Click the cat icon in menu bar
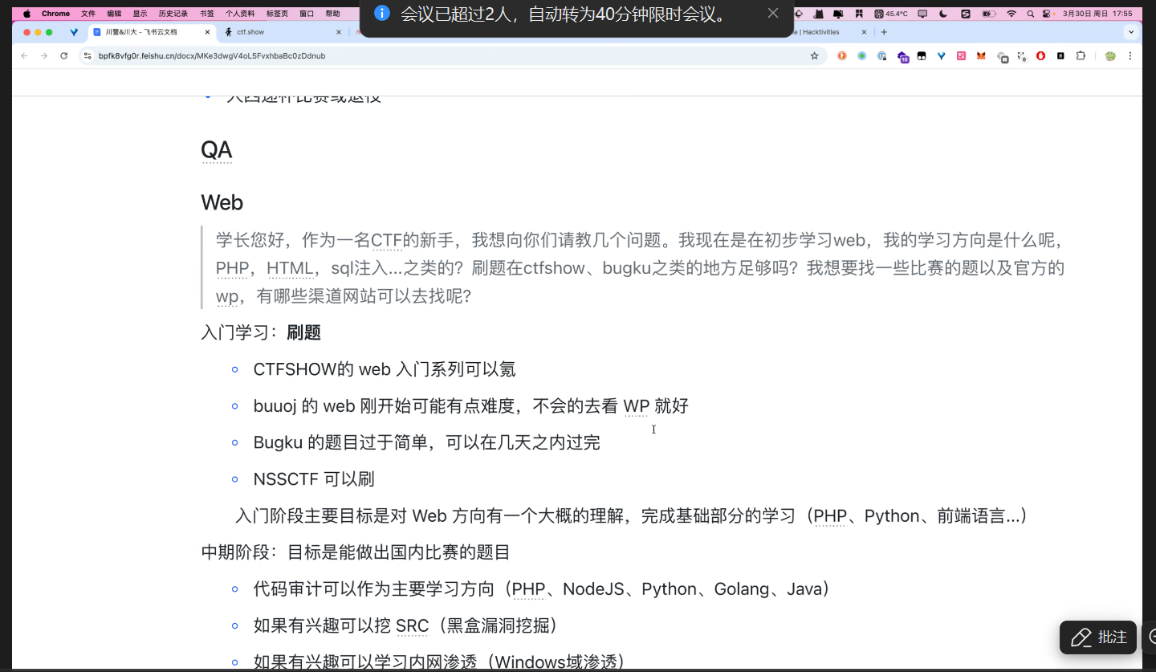 coord(818,14)
